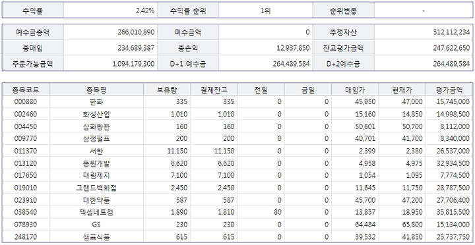
Task: Click 삼화왕관 매입가 50,601
Action: pyautogui.click(x=365, y=126)
